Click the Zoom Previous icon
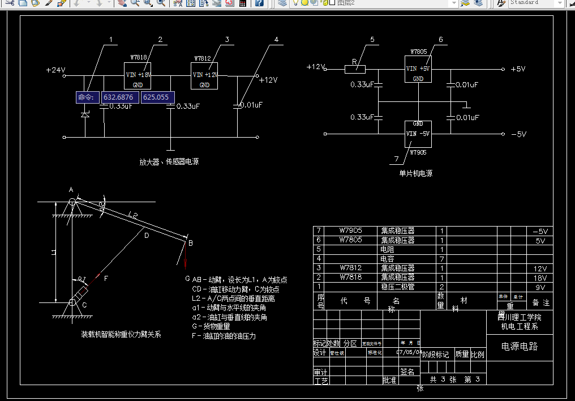Image resolution: width=575 pixels, height=401 pixels. 161,3
